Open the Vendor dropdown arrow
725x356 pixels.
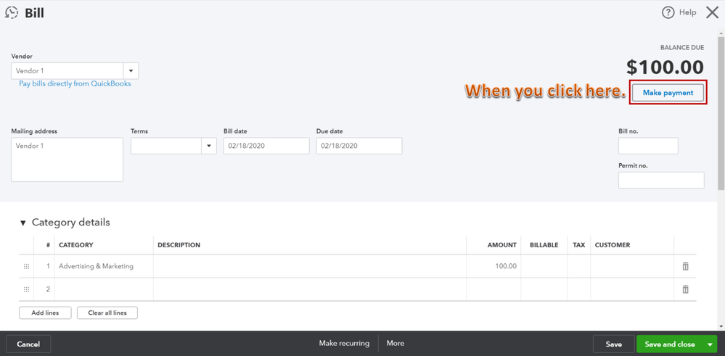(131, 71)
